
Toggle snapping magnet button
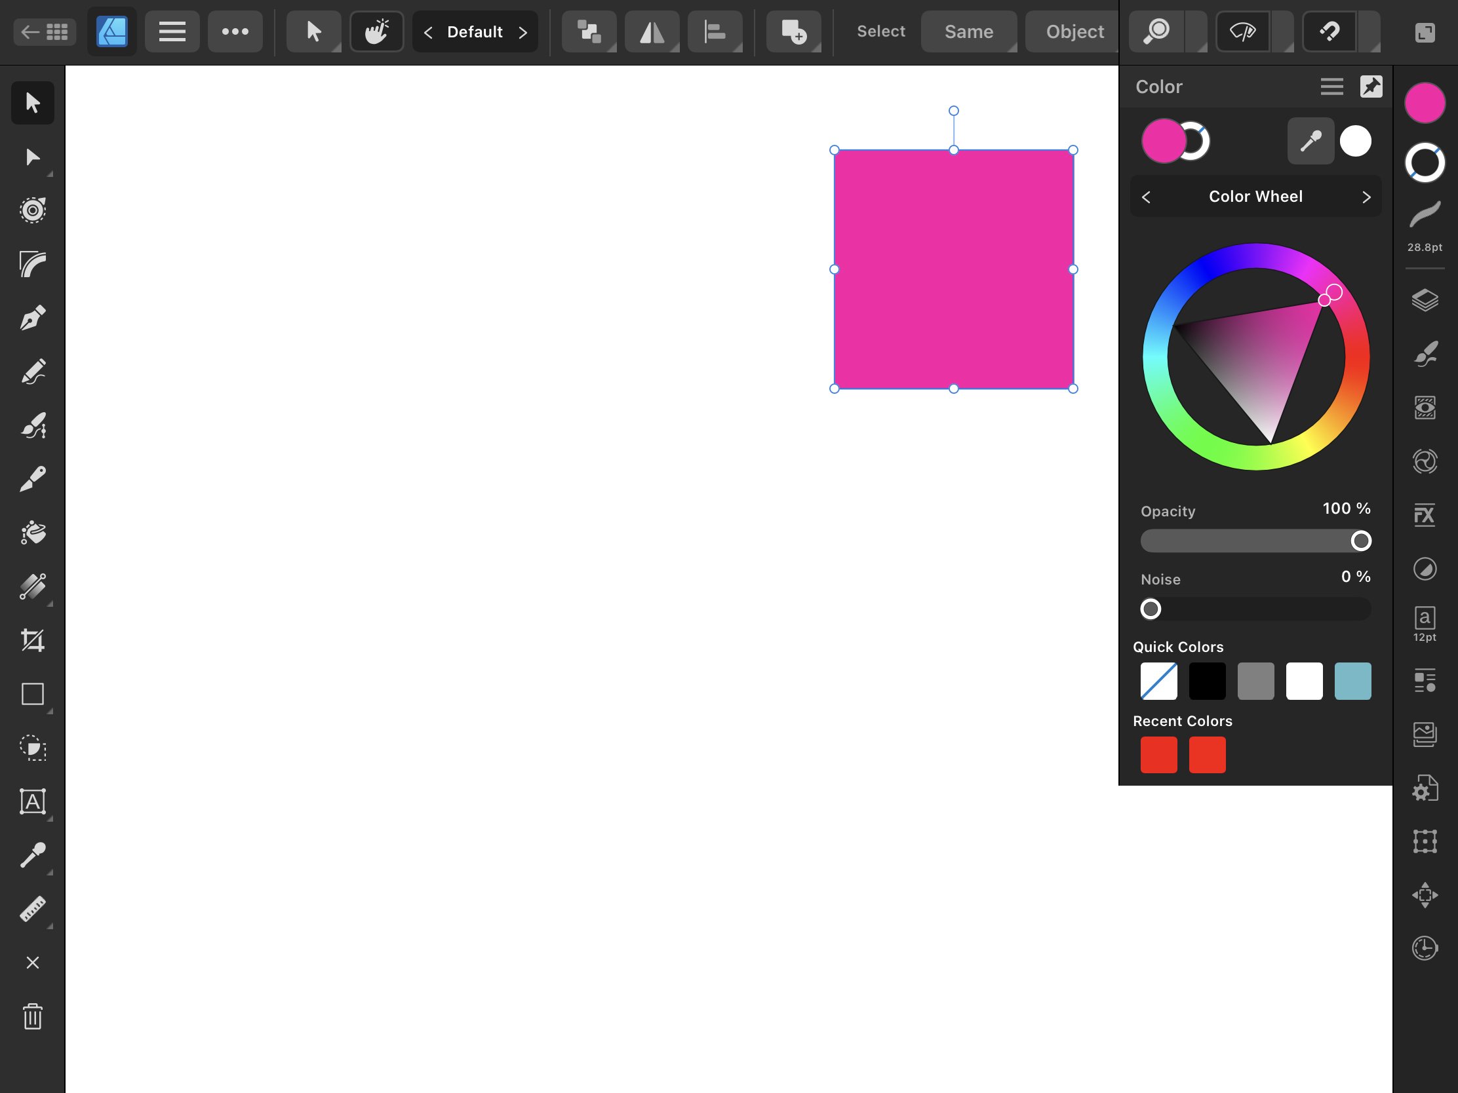[x=1330, y=31]
